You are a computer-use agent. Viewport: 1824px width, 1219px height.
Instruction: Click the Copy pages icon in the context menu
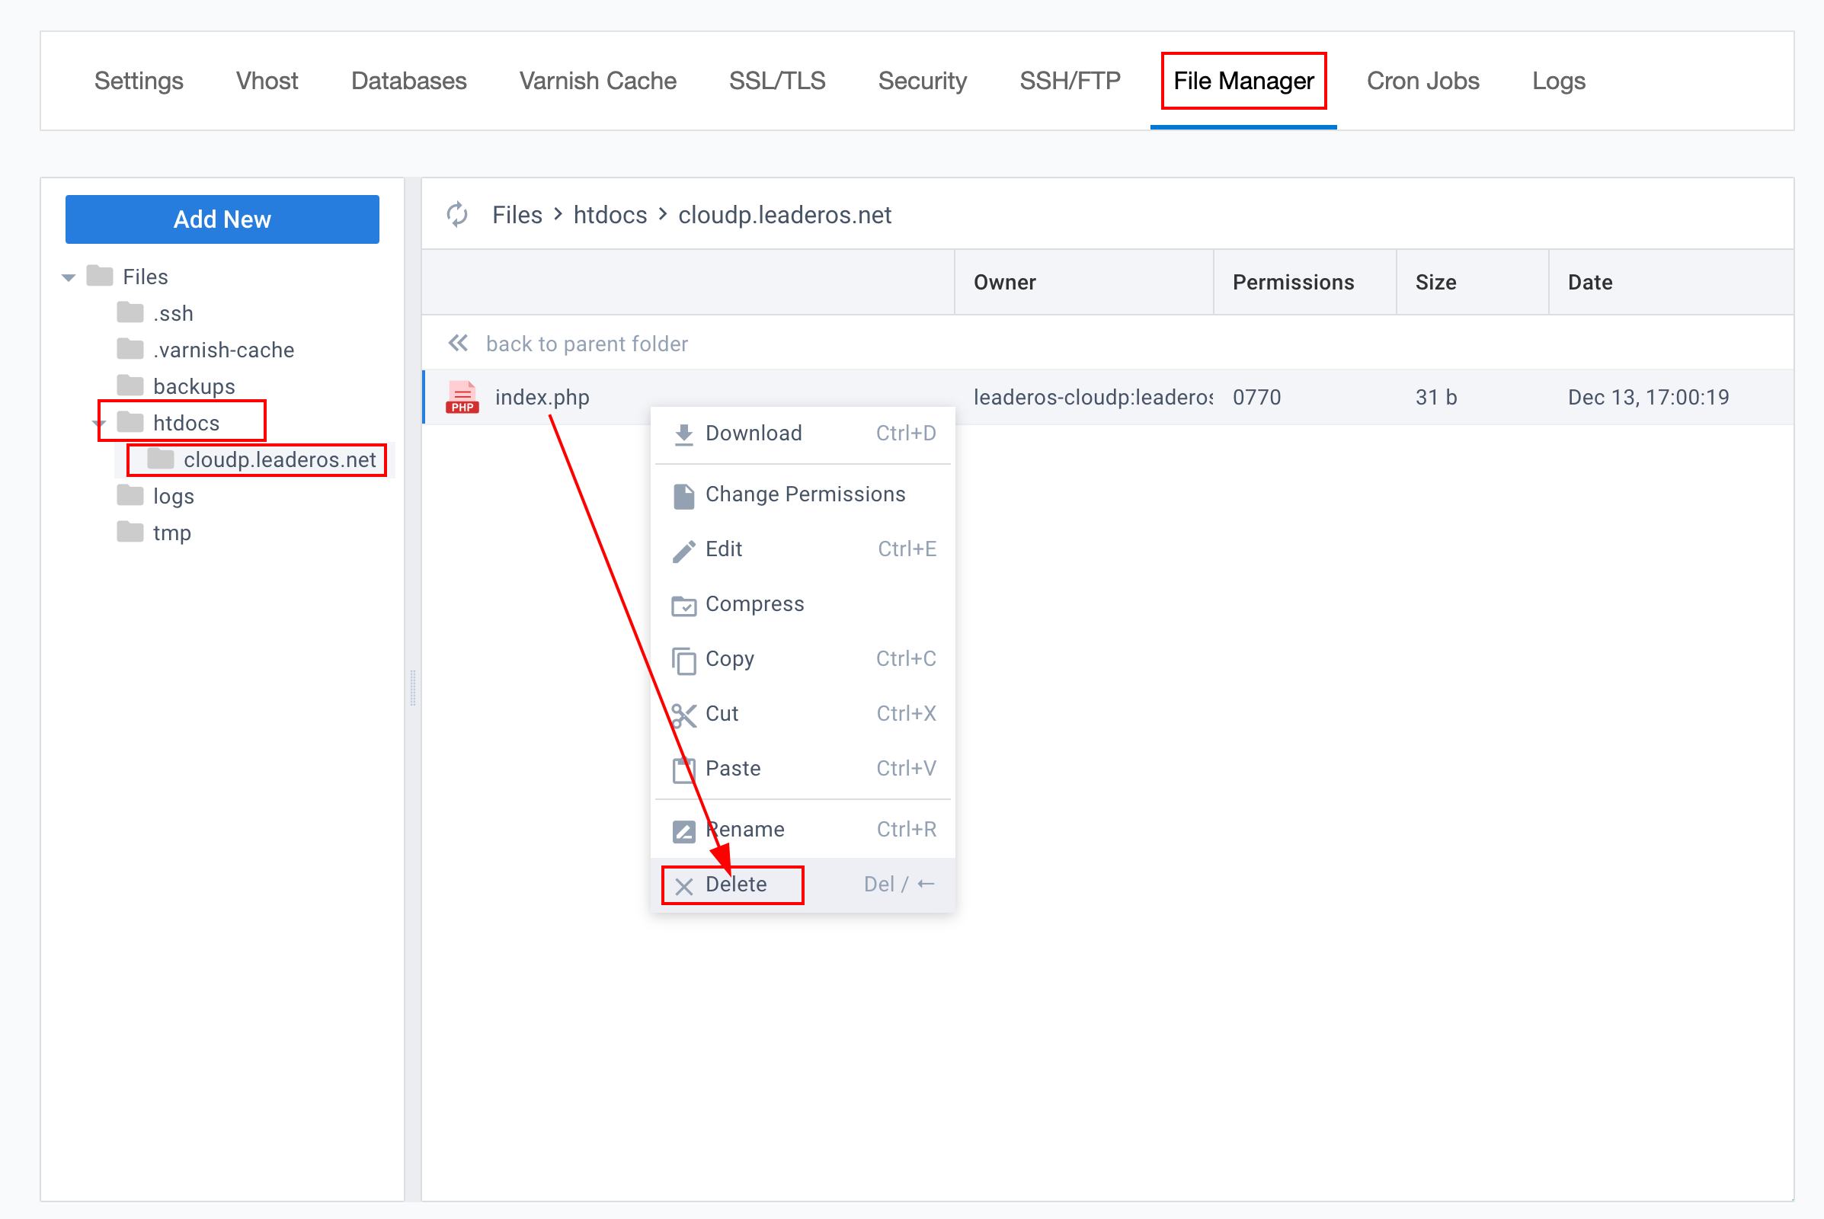[683, 660]
